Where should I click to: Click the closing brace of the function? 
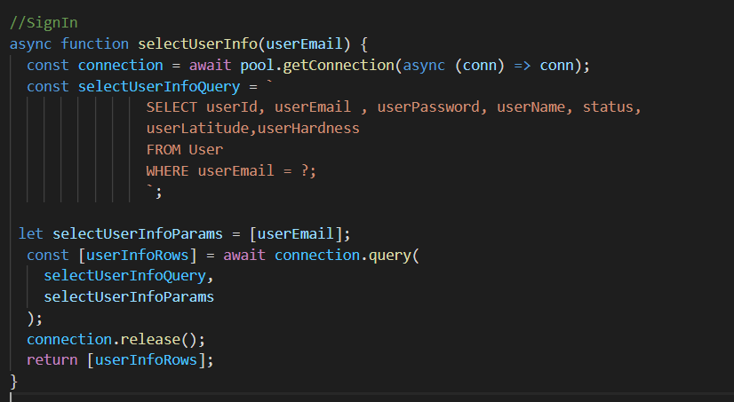click(13, 382)
